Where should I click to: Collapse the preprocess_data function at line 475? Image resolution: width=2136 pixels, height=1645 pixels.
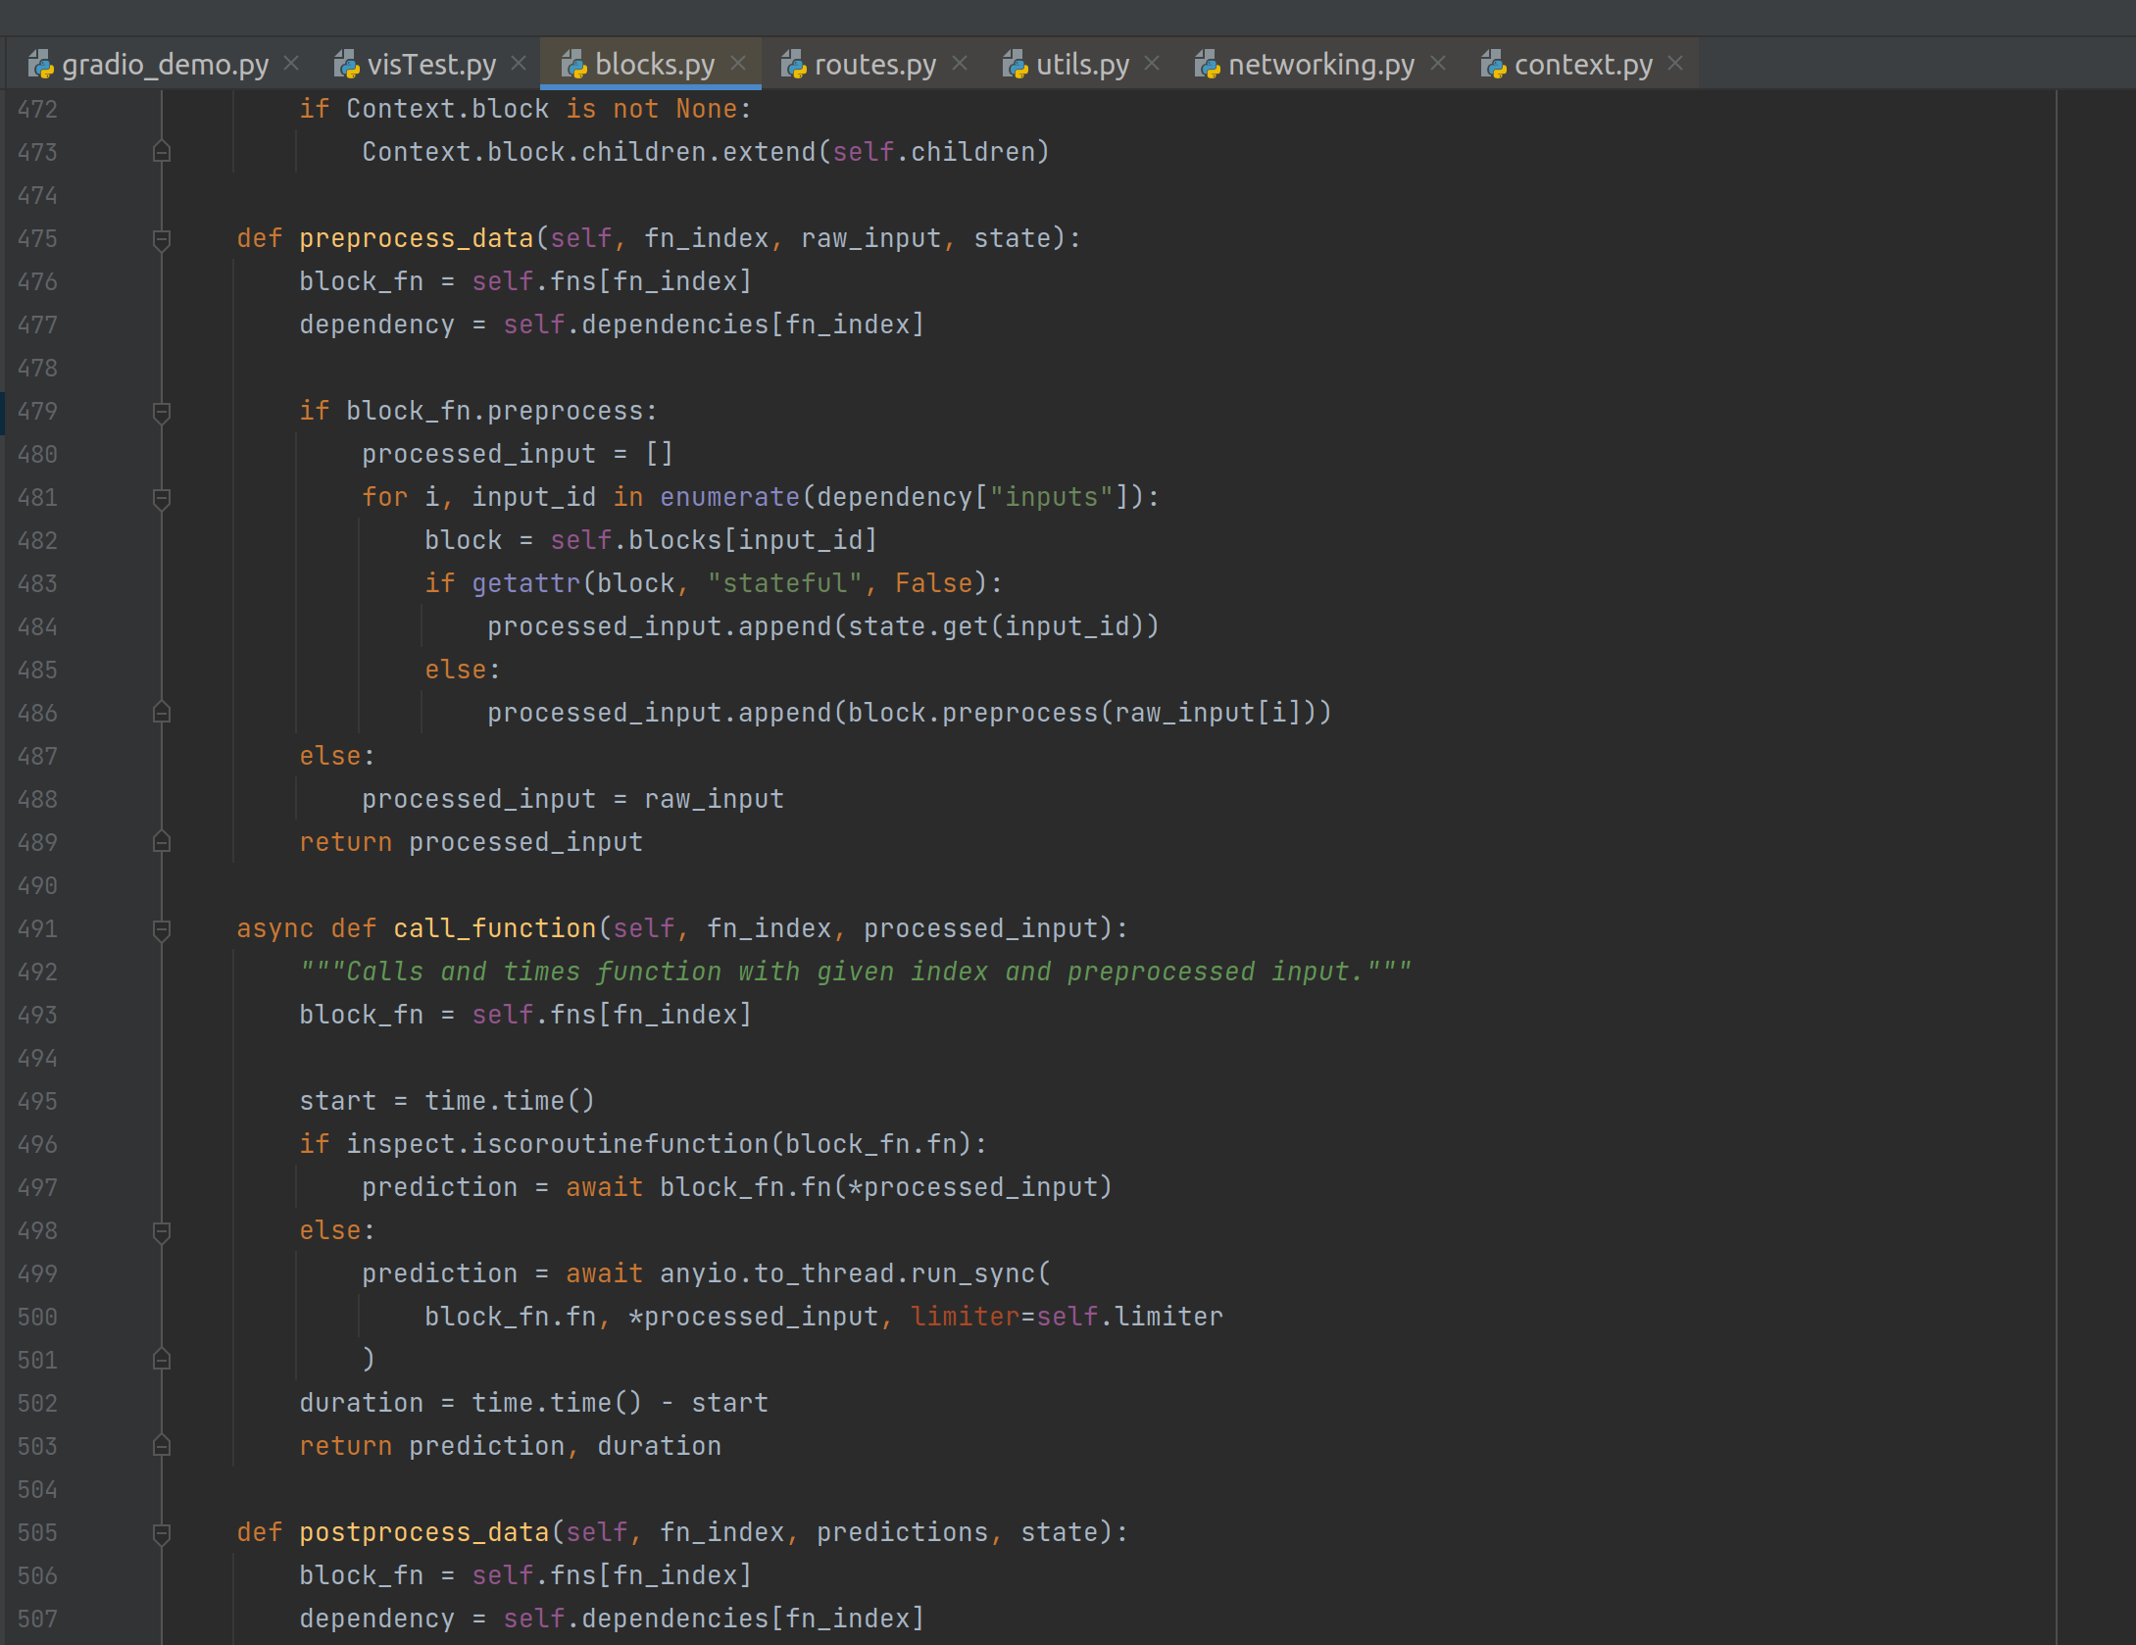point(162,239)
